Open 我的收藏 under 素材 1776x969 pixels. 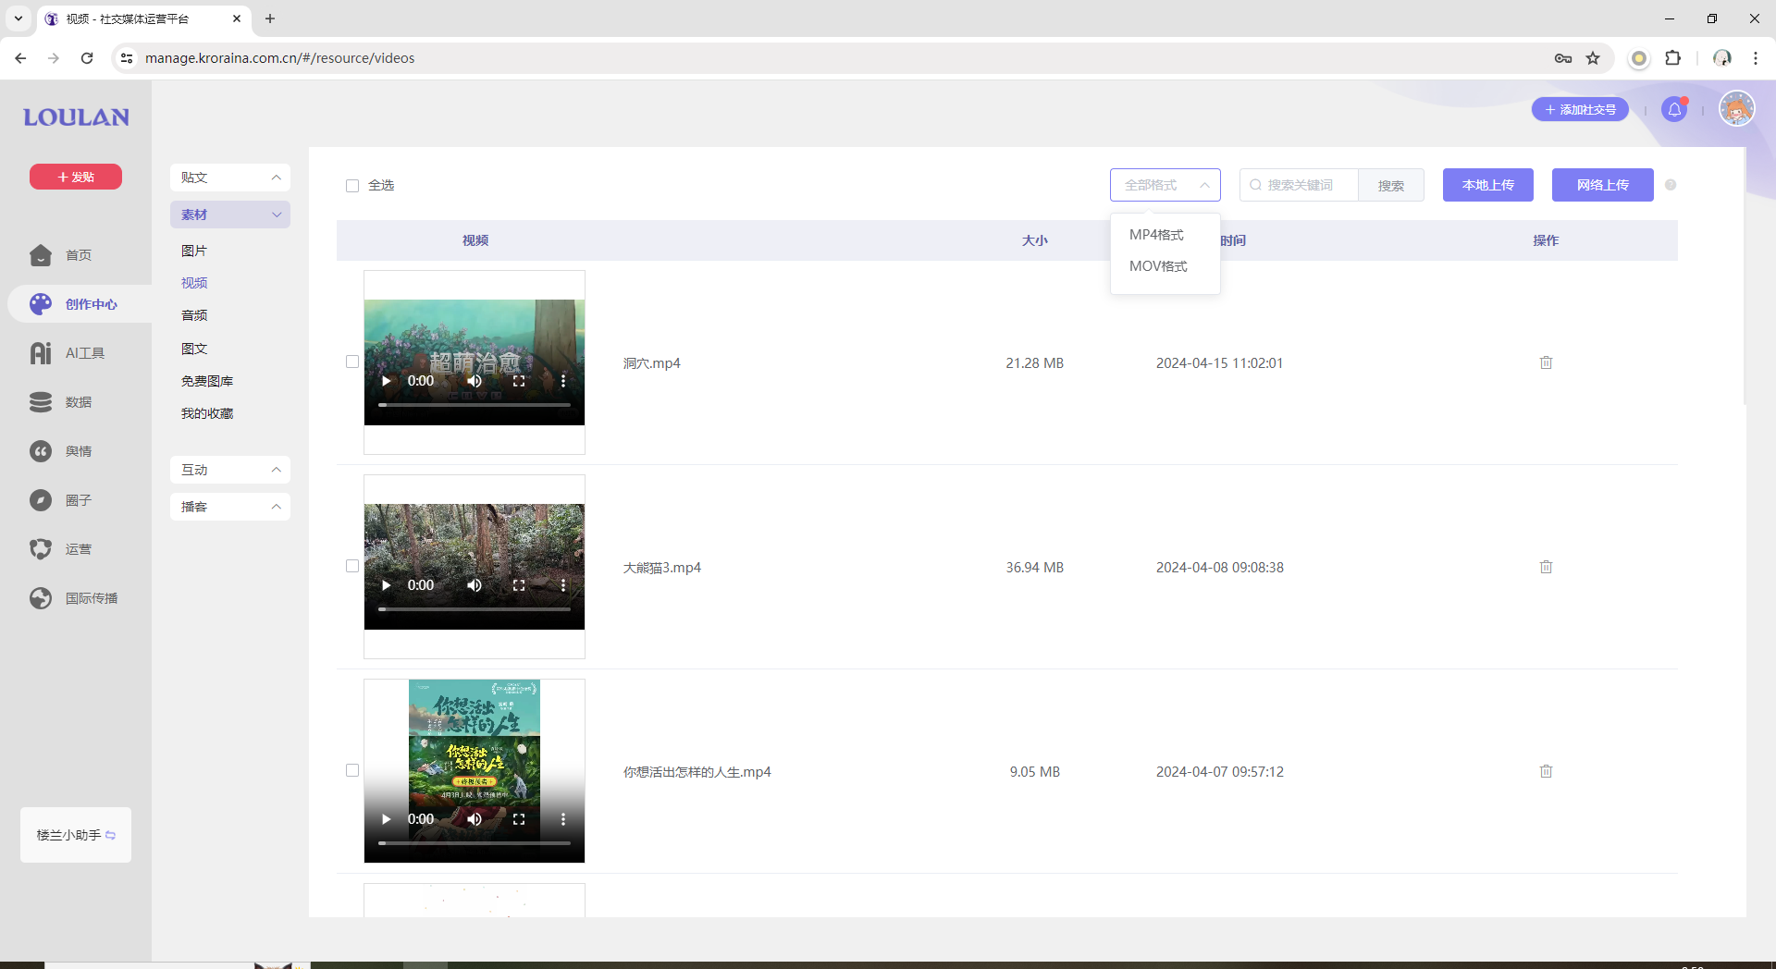click(207, 413)
